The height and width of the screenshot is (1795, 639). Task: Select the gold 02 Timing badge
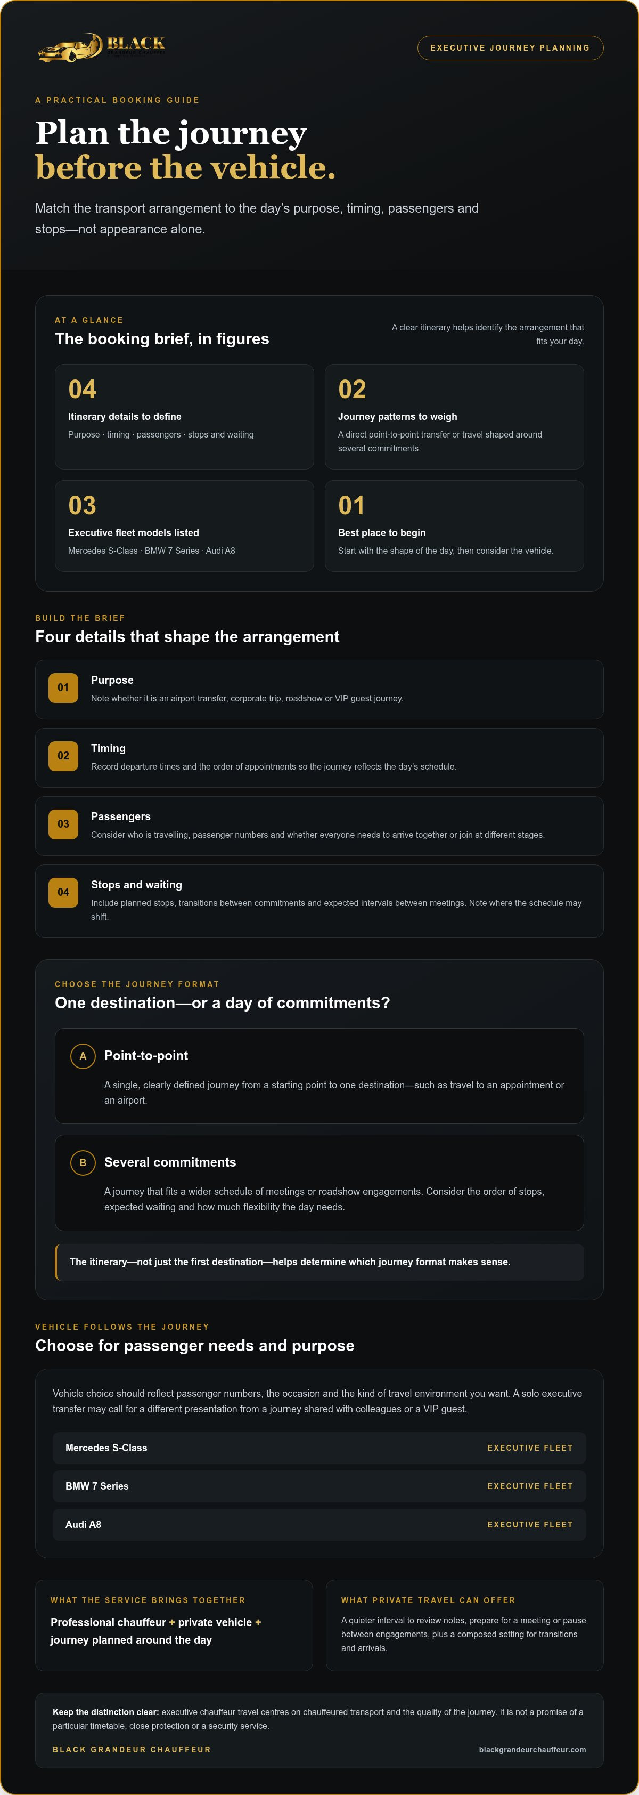[x=63, y=756]
